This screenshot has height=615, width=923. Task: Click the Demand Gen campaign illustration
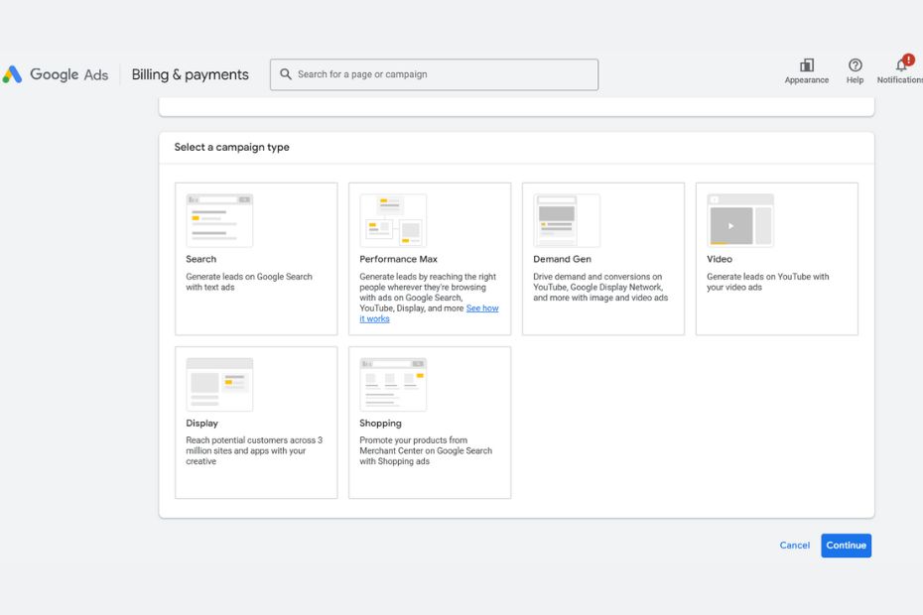click(x=567, y=220)
